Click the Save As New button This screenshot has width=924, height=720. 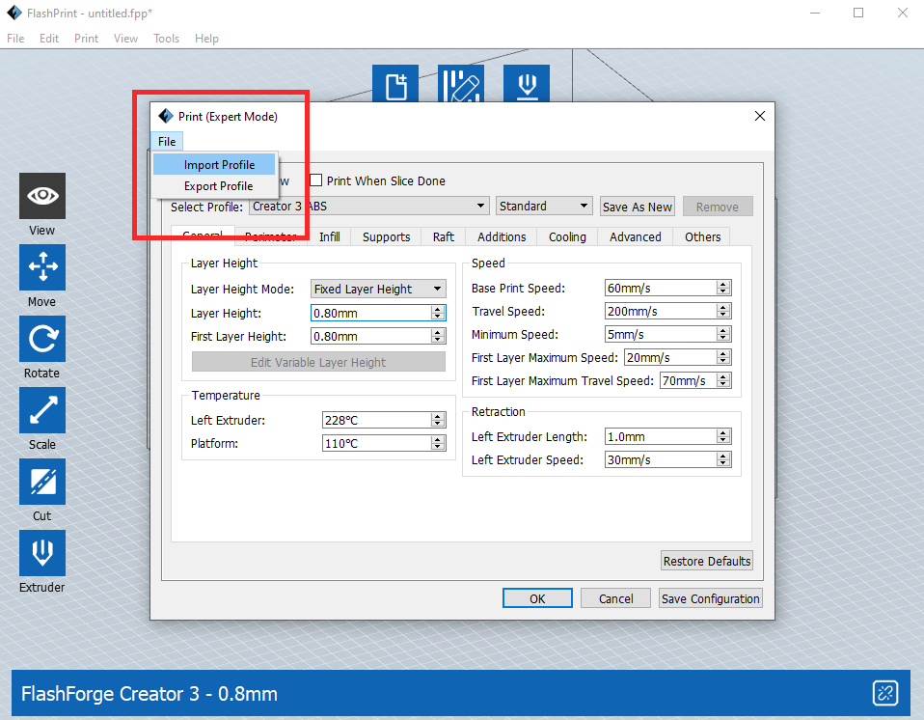point(637,207)
